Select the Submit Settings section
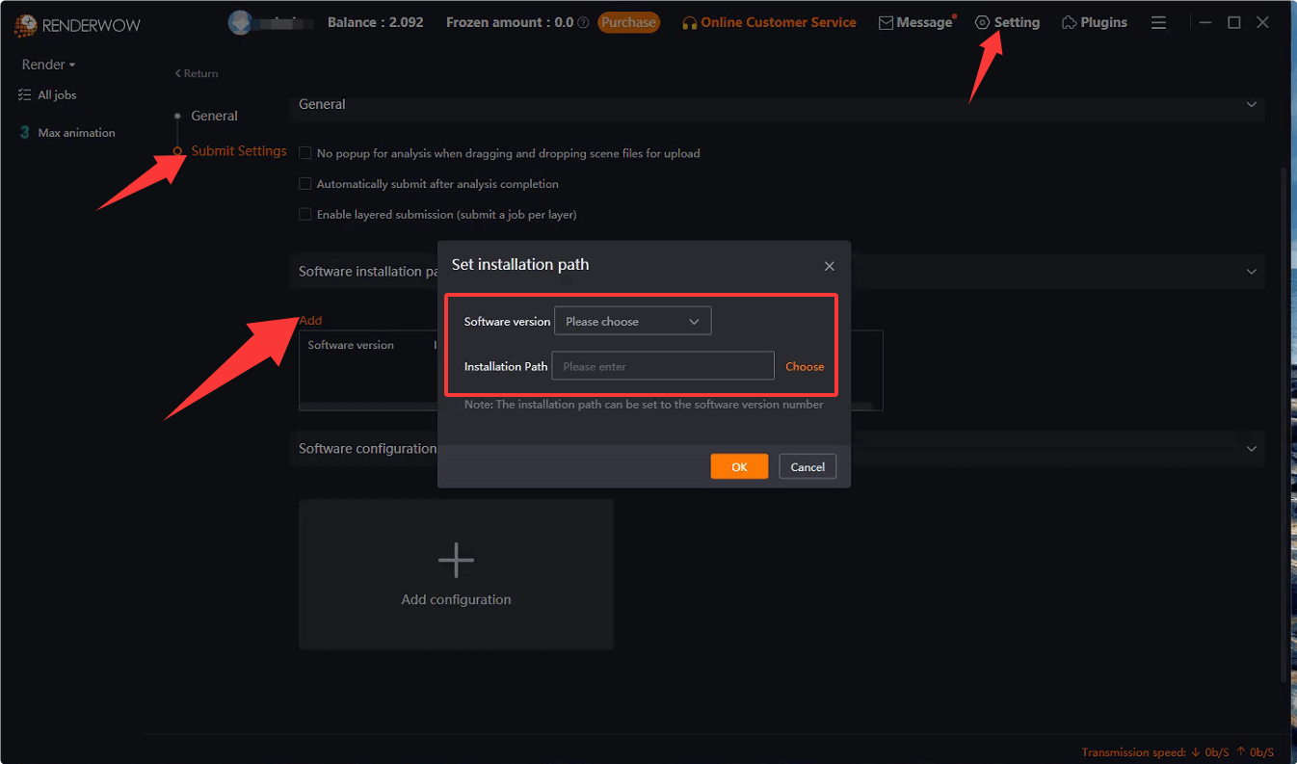Viewport: 1297px width, 764px height. 239,150
